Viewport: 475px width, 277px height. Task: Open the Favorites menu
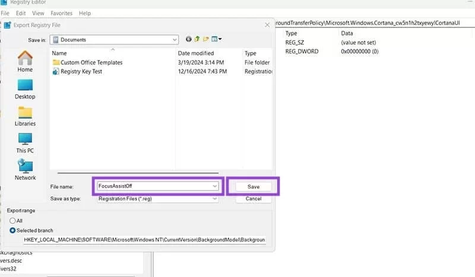(x=62, y=13)
